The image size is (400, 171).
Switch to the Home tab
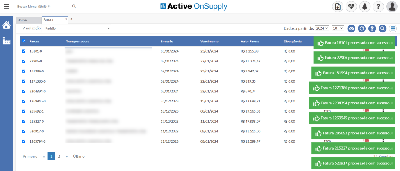(x=28, y=20)
